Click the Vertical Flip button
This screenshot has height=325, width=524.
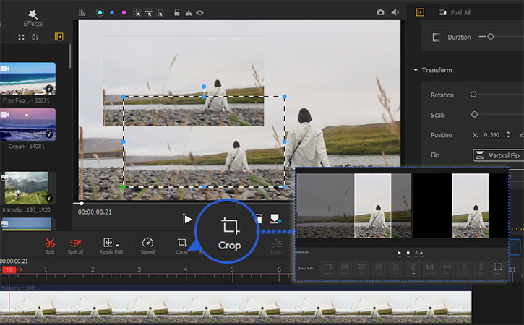pos(498,155)
